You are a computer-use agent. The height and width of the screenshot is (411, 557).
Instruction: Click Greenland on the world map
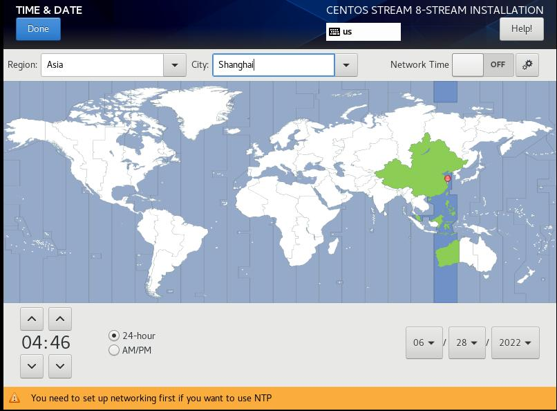tap(199, 110)
